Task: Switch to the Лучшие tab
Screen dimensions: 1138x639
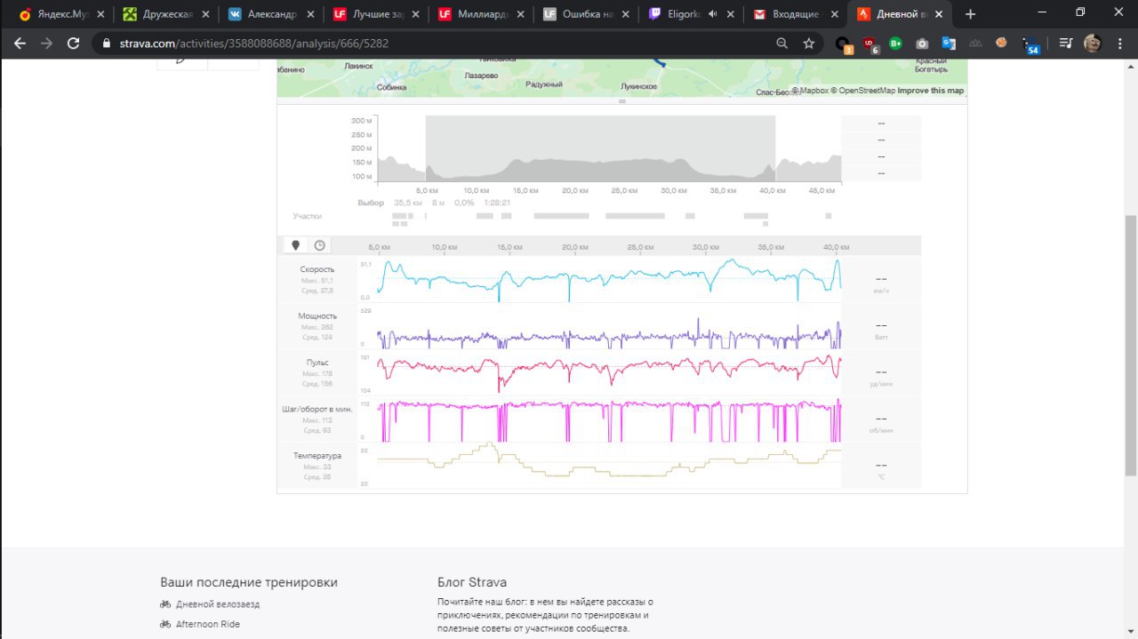Action: [x=374, y=14]
